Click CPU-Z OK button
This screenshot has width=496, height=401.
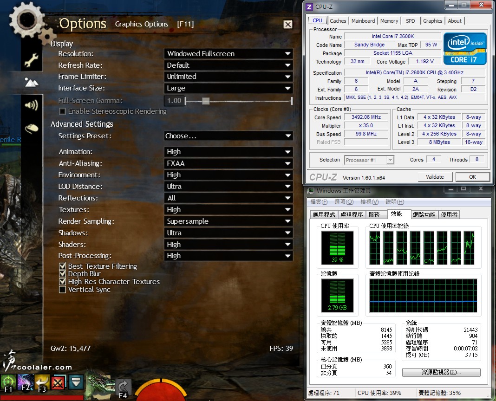tap(473, 177)
